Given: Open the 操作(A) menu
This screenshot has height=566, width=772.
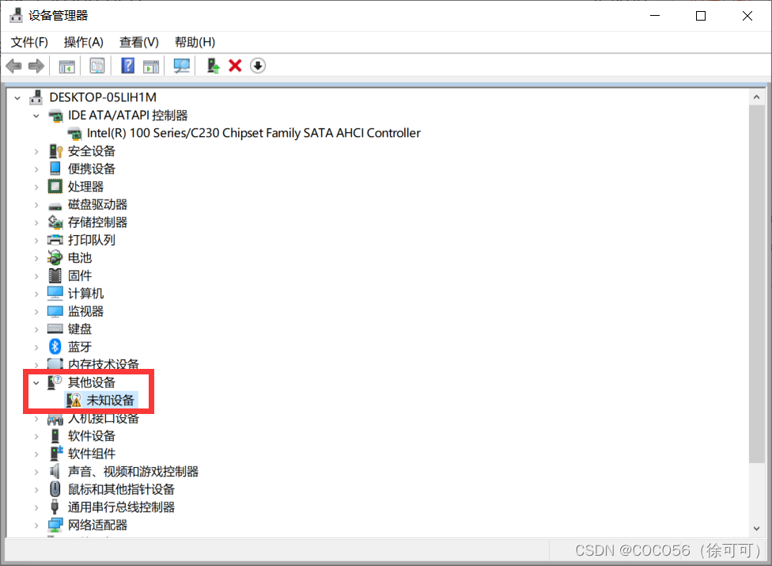Looking at the screenshot, I should pyautogui.click(x=84, y=42).
